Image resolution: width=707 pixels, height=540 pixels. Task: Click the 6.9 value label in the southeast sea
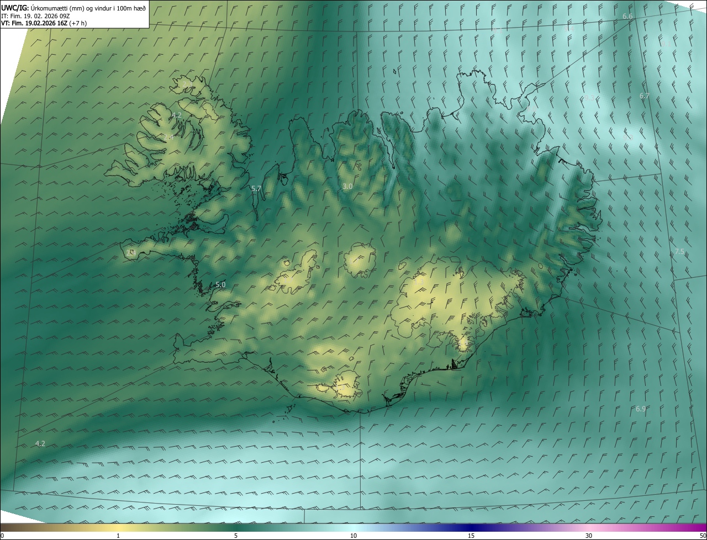tap(641, 409)
